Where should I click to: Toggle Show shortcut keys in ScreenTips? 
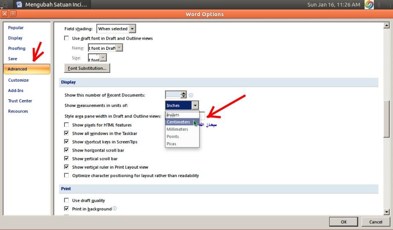[x=67, y=142]
